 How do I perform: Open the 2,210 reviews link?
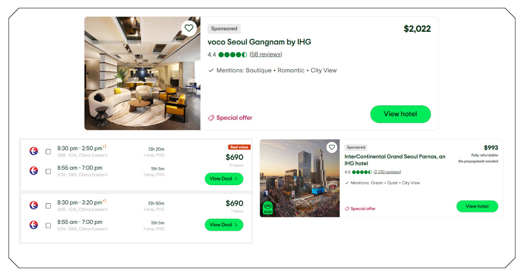387,172
